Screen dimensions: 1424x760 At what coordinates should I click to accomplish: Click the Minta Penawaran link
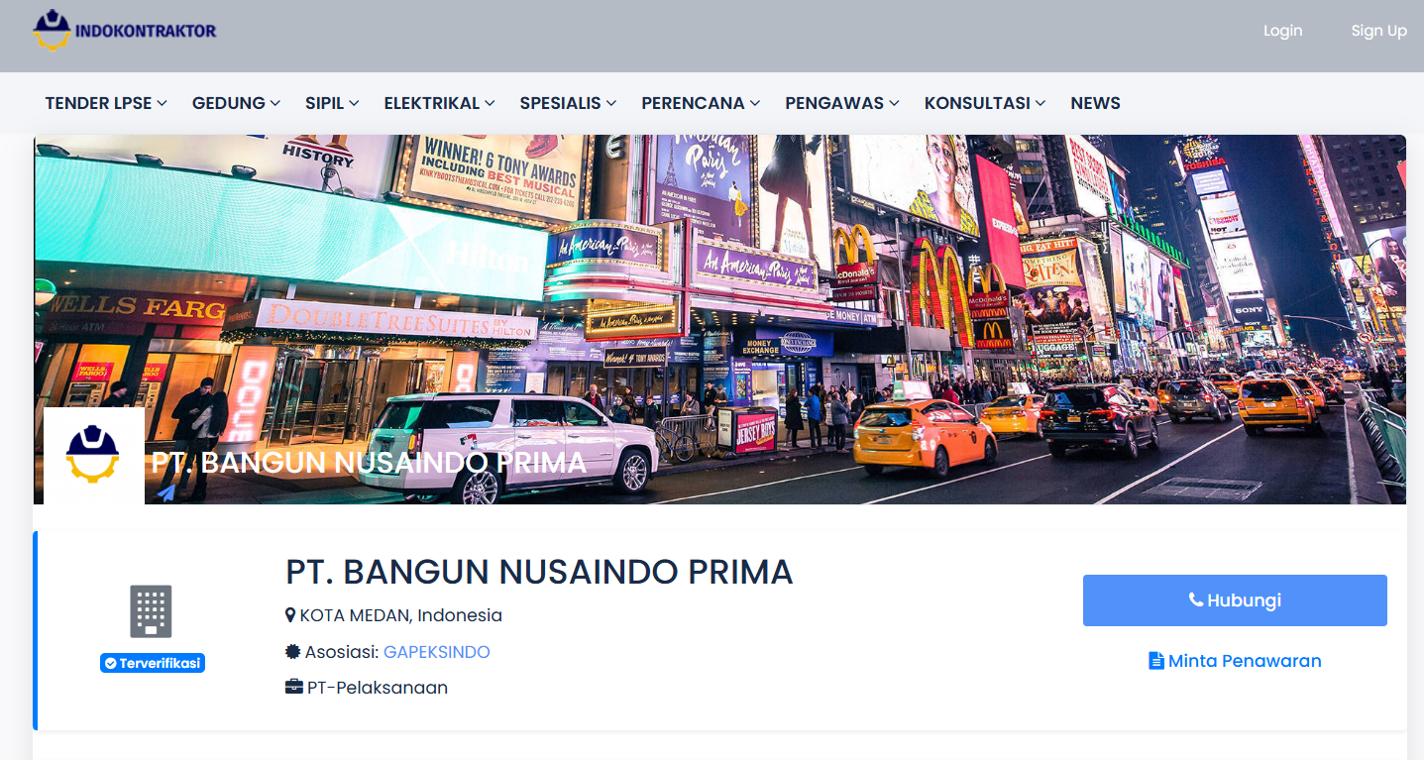pyautogui.click(x=1235, y=661)
